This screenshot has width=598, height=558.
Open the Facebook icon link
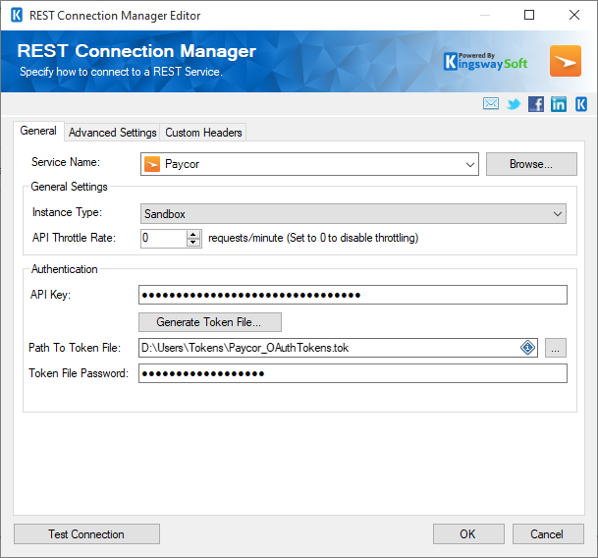[x=536, y=104]
